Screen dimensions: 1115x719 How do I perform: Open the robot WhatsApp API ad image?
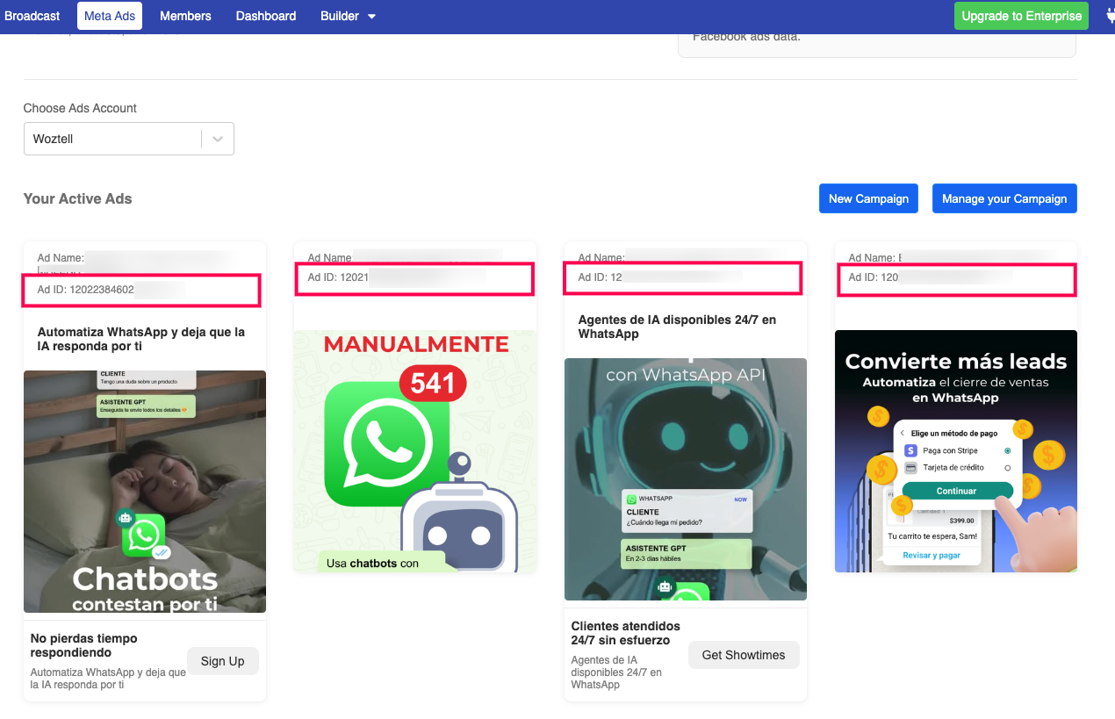click(686, 479)
